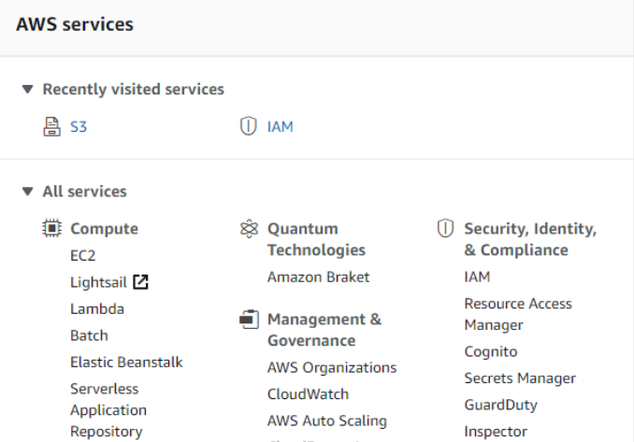Open S3 from recently visited services
The width and height of the screenshot is (634, 442).
click(79, 126)
